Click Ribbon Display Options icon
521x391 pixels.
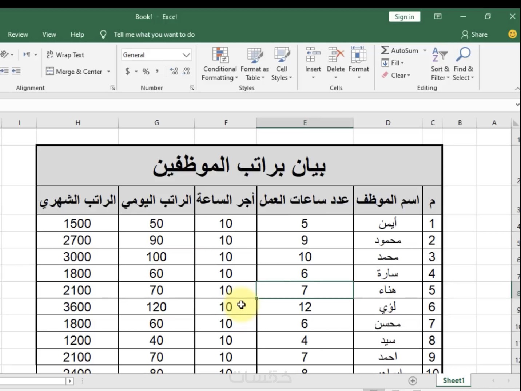coord(438,16)
